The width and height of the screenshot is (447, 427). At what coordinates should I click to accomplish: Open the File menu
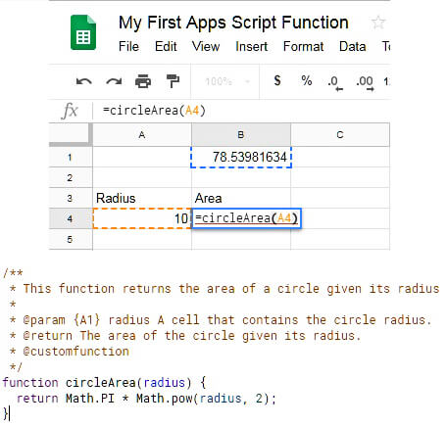128,46
